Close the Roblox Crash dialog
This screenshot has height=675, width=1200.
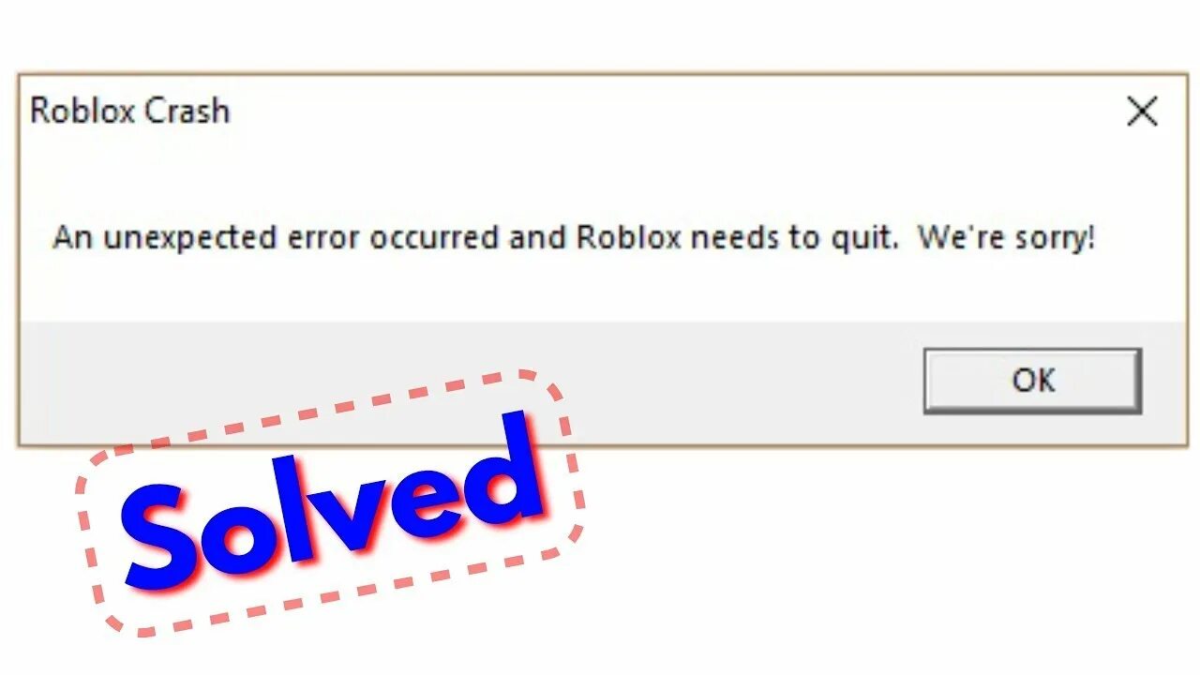[1142, 112]
